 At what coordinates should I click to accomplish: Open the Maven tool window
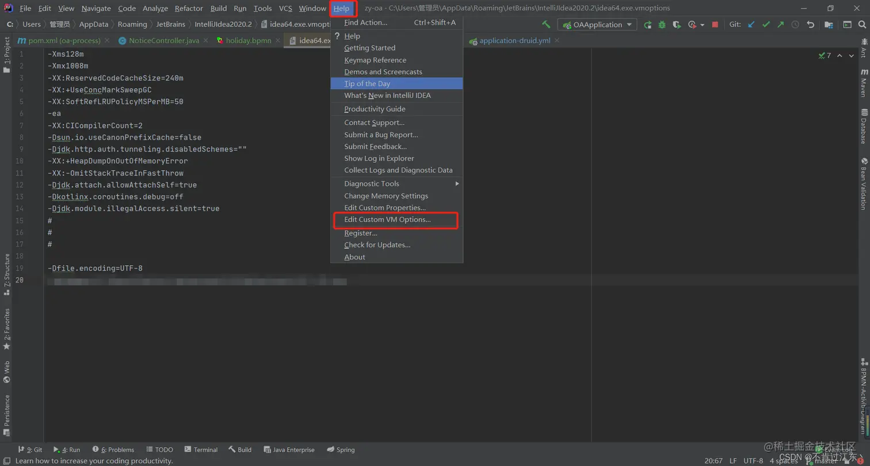click(x=864, y=83)
